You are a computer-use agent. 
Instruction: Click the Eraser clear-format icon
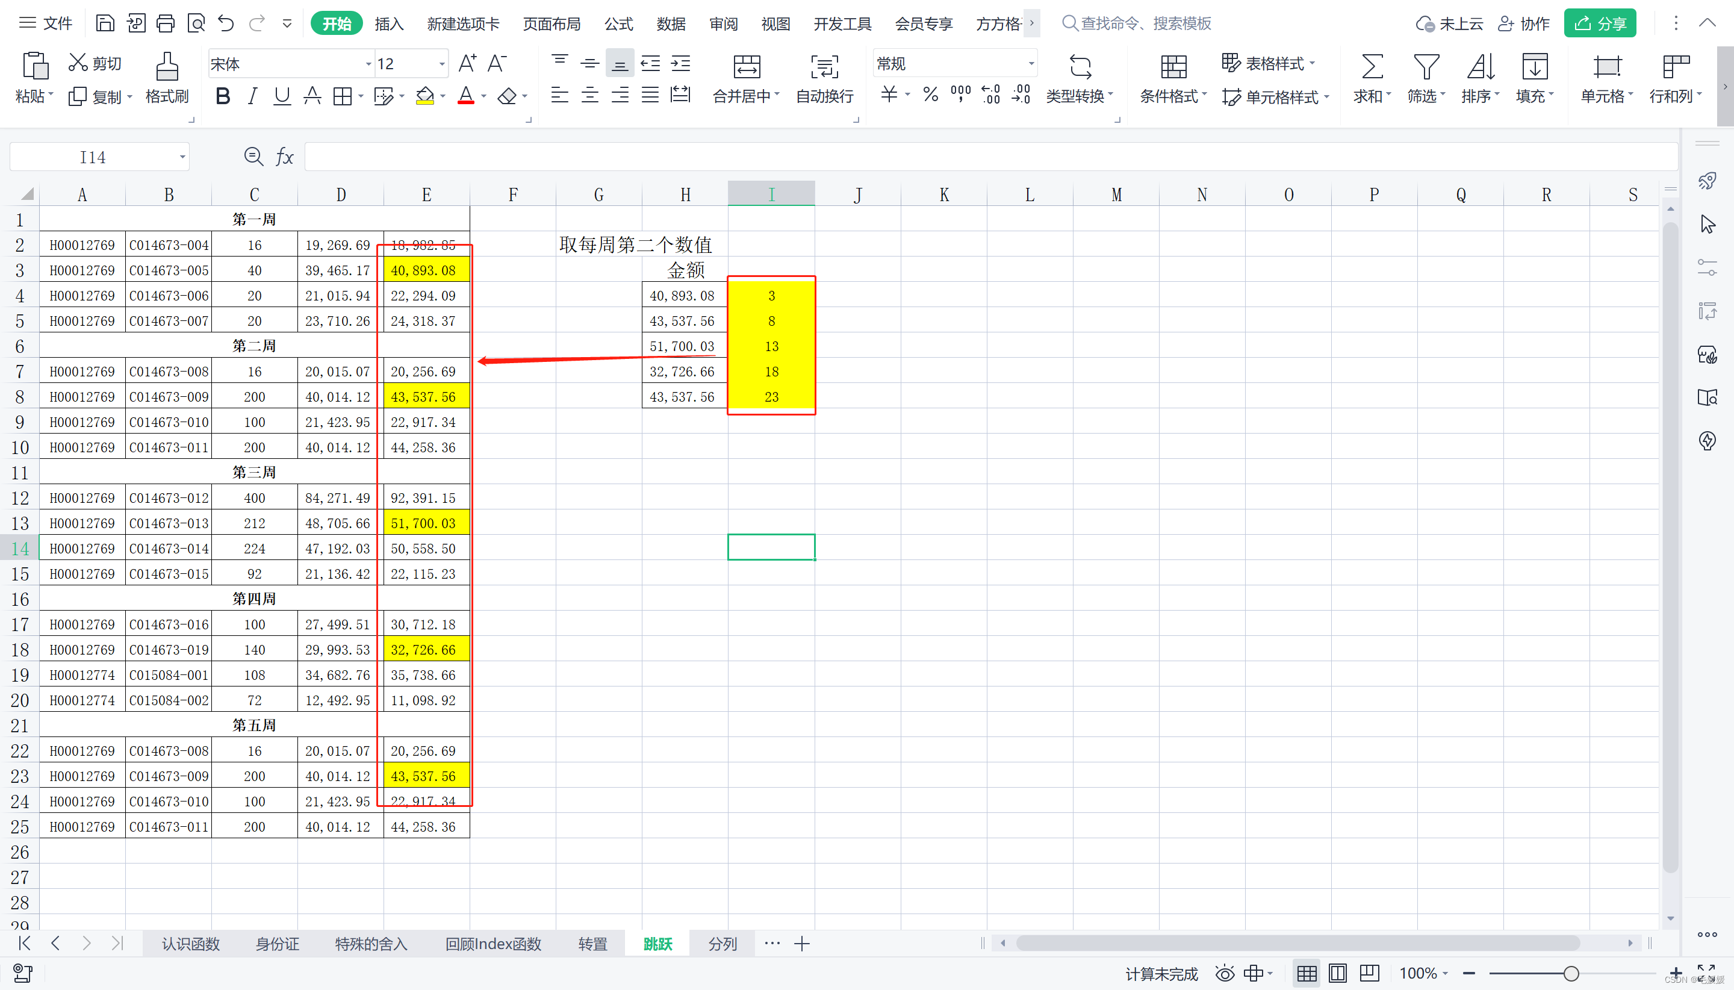pos(507,96)
